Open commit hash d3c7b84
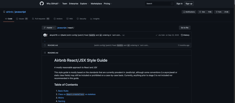 click(x=162, y=35)
